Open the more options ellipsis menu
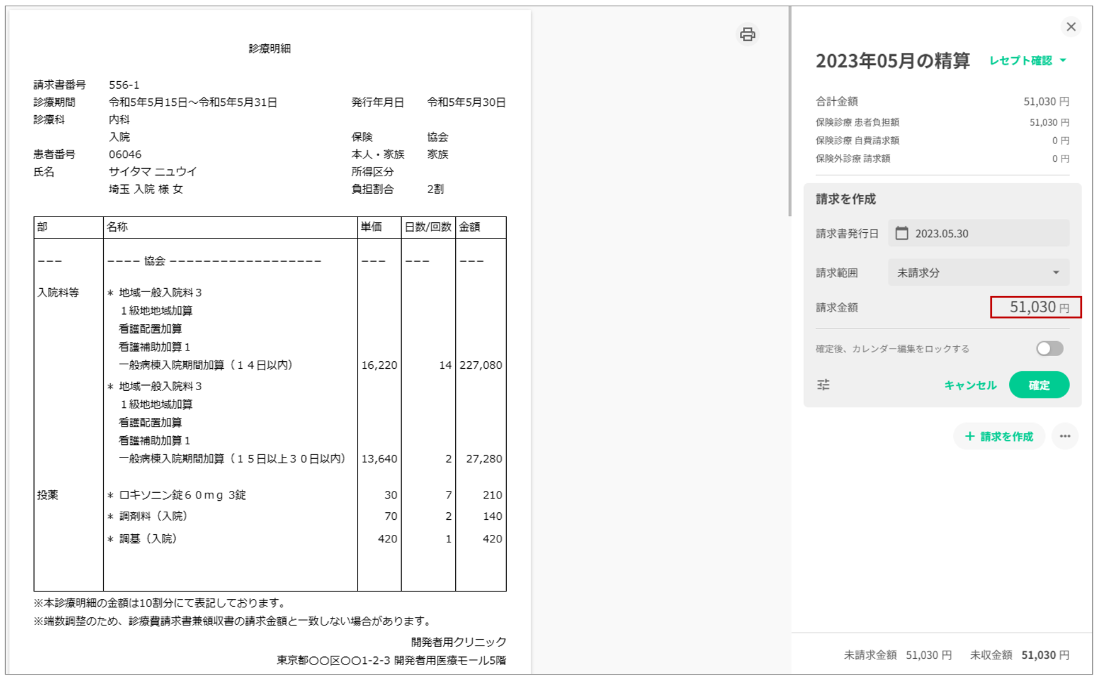This screenshot has height=679, width=1098. point(1065,436)
